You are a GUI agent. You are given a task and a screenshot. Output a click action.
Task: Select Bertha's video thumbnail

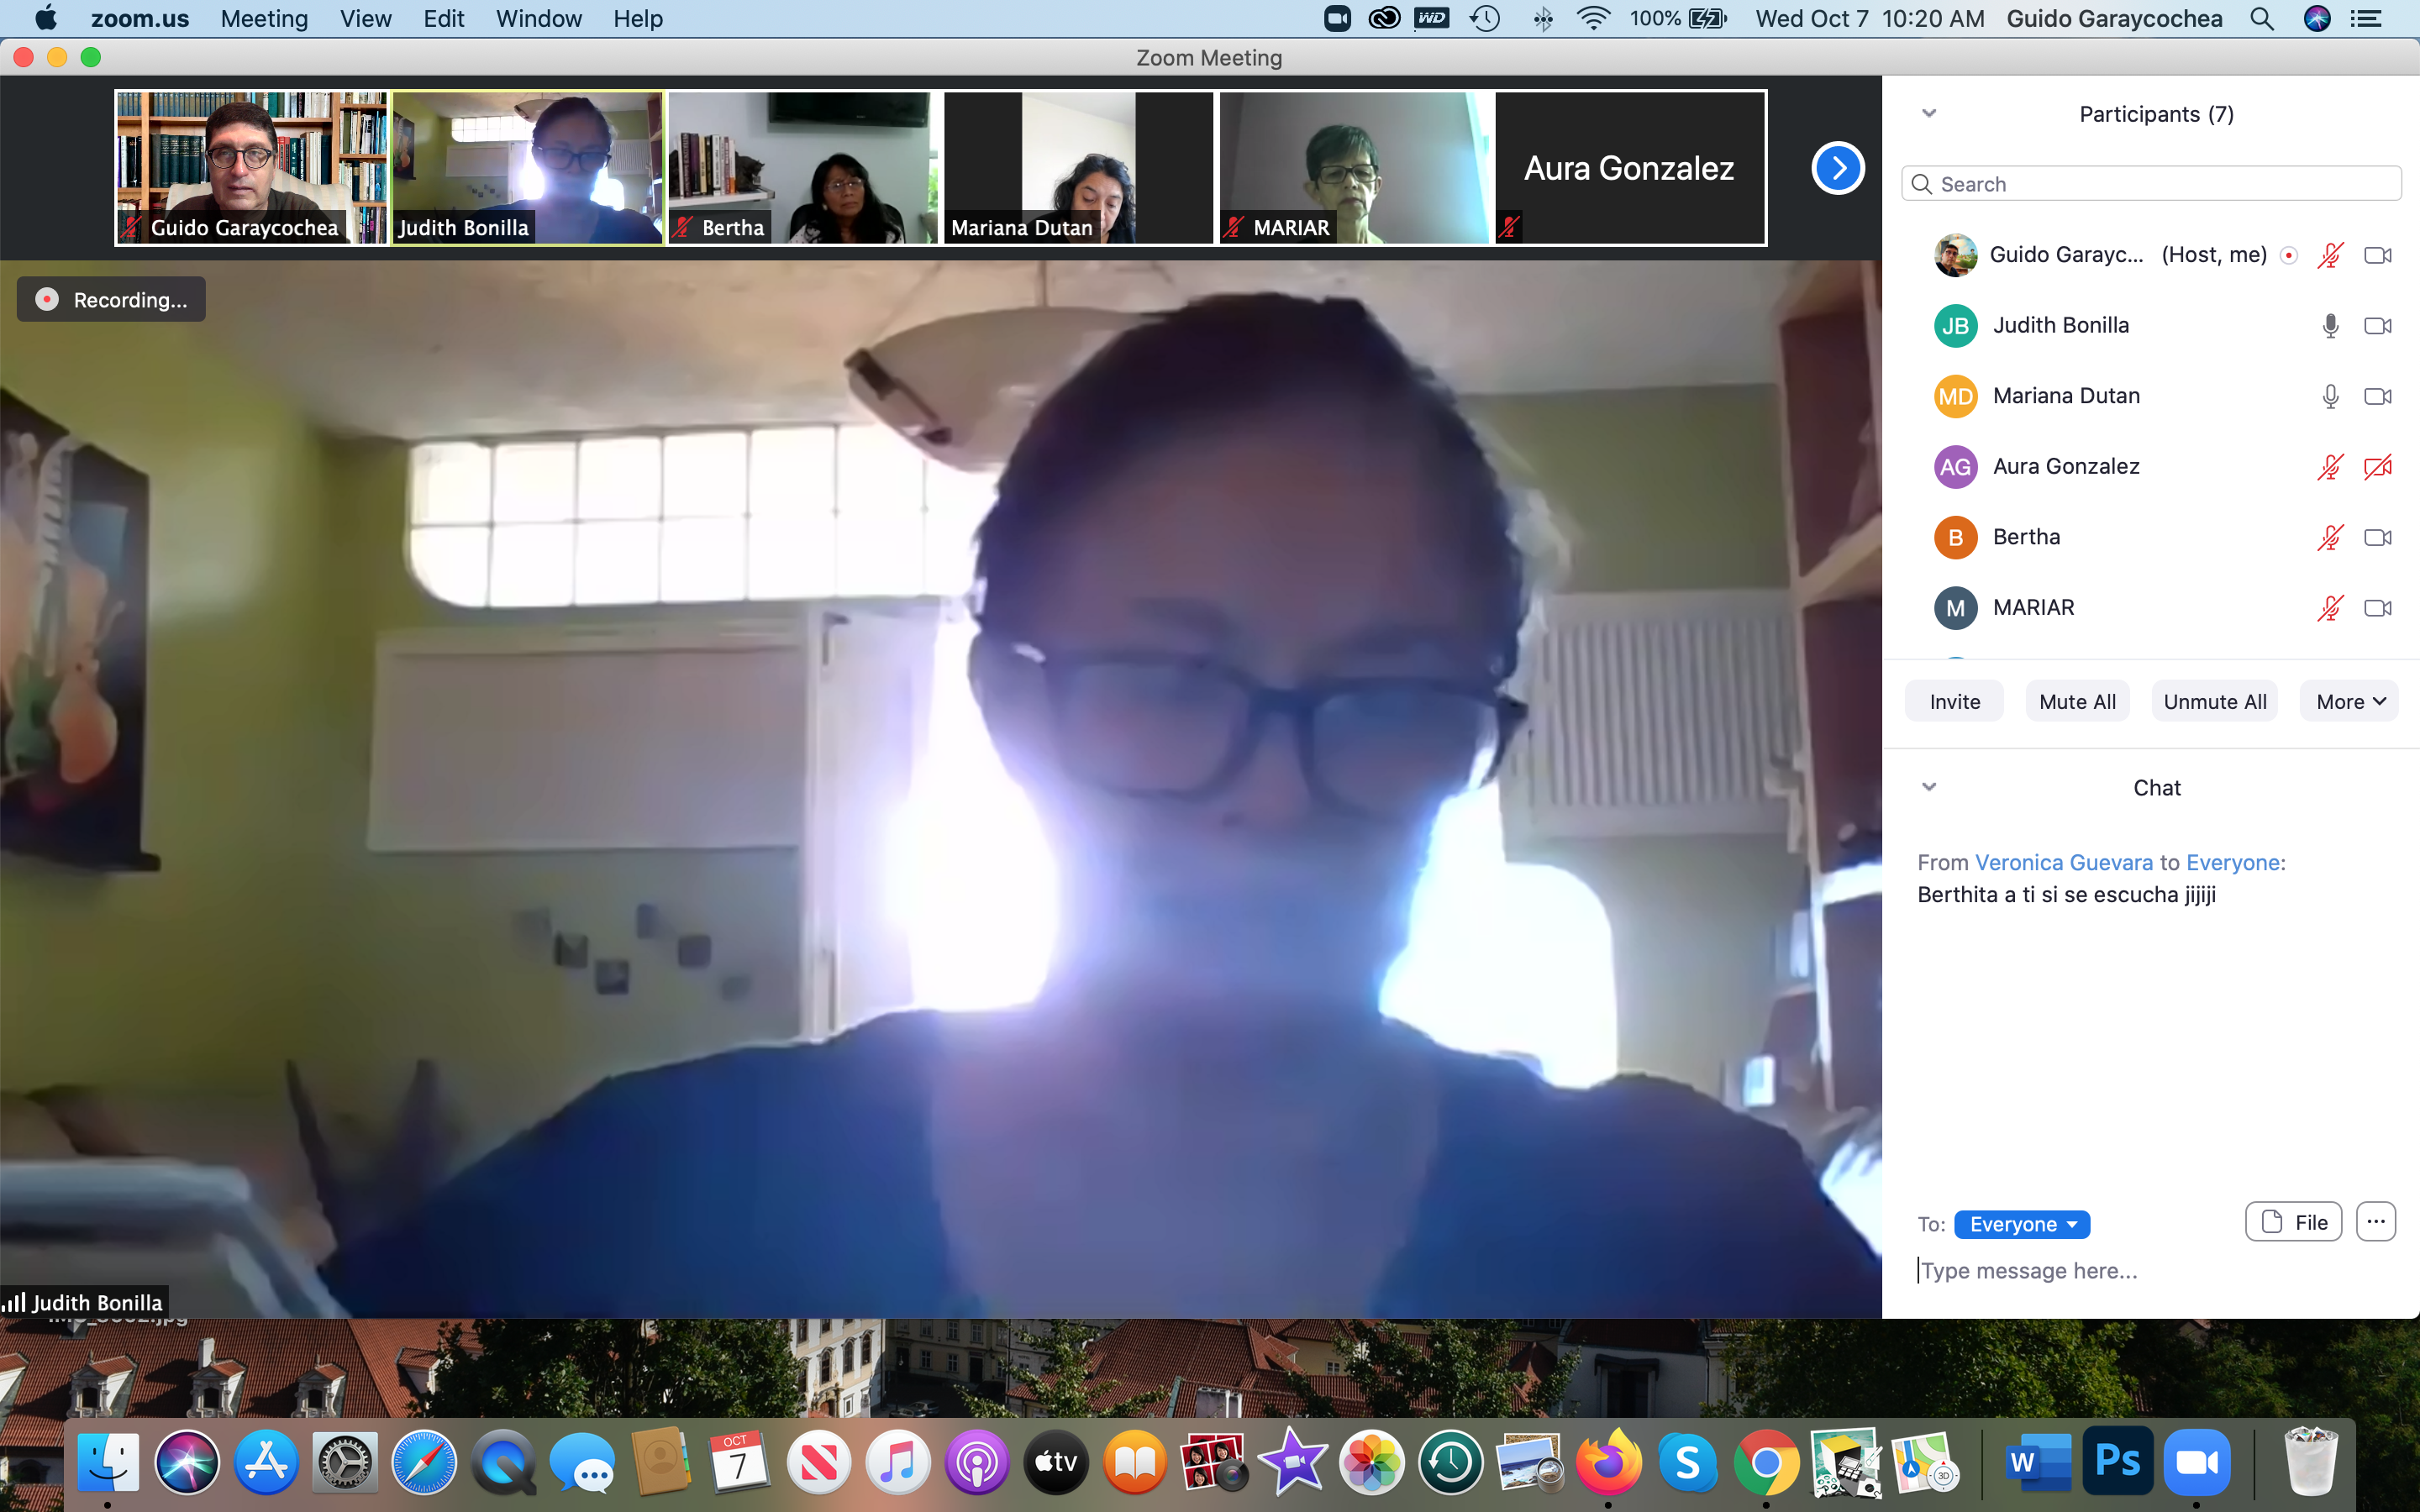pos(803,168)
